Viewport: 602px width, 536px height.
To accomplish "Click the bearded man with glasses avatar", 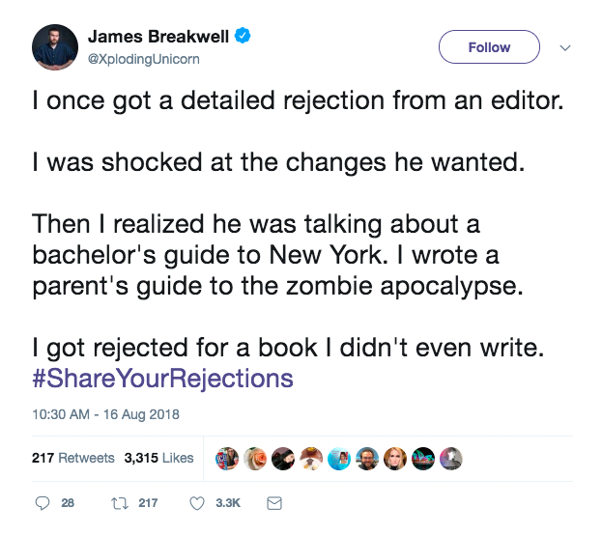I will click(x=366, y=459).
